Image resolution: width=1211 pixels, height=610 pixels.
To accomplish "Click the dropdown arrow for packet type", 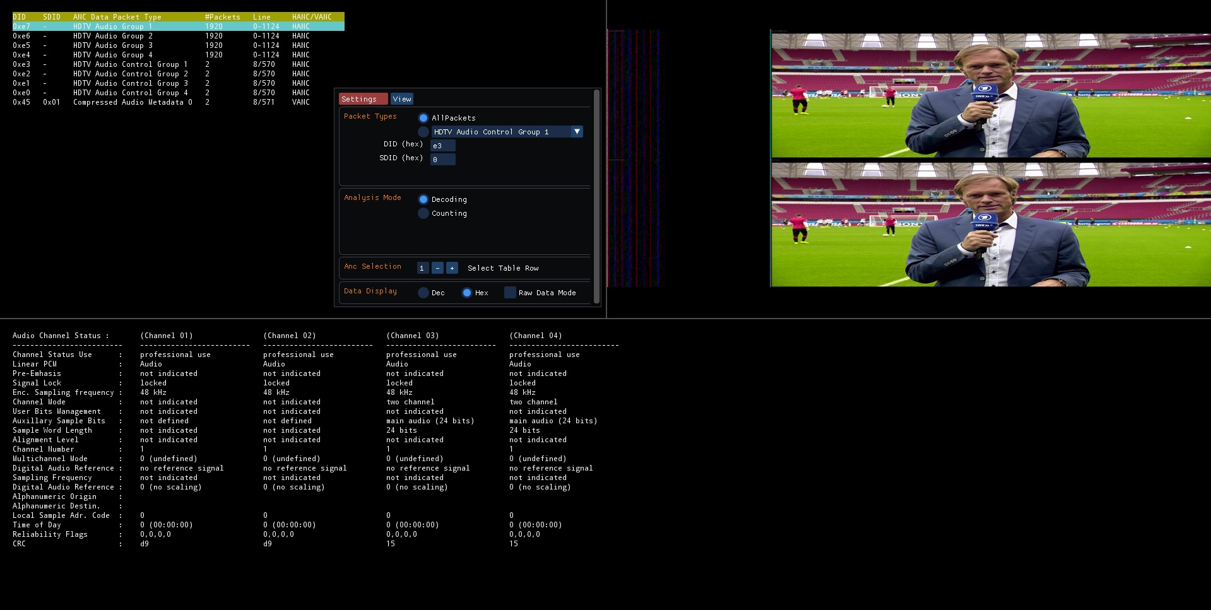I will tap(576, 132).
